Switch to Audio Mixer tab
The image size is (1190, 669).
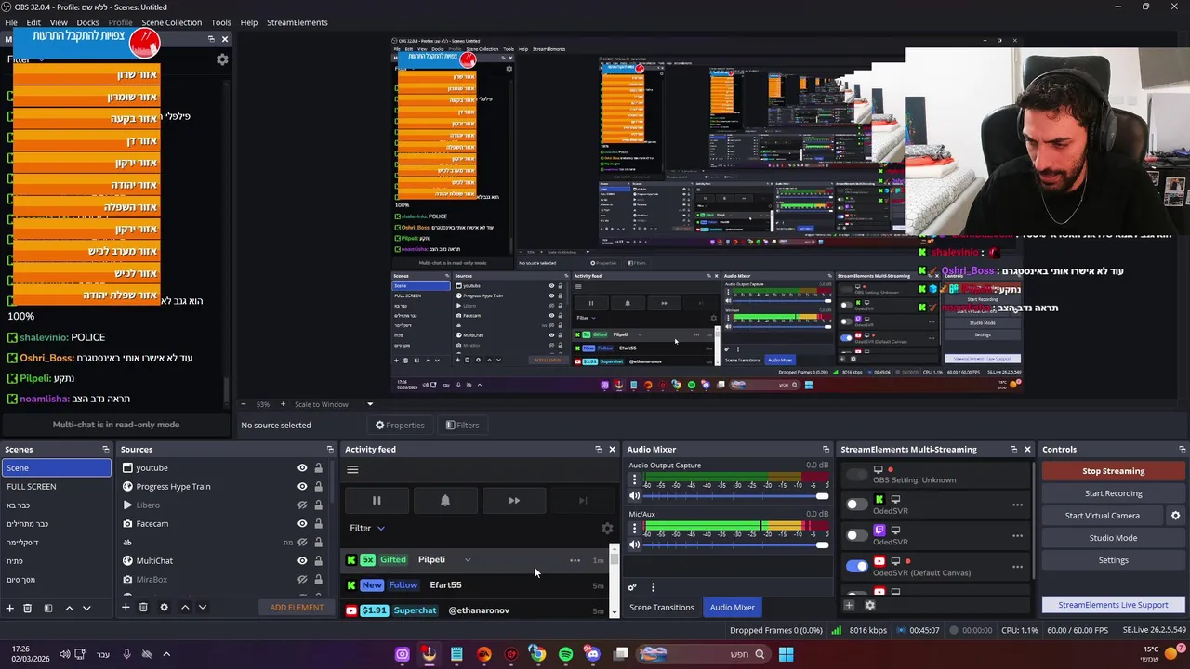(x=733, y=608)
